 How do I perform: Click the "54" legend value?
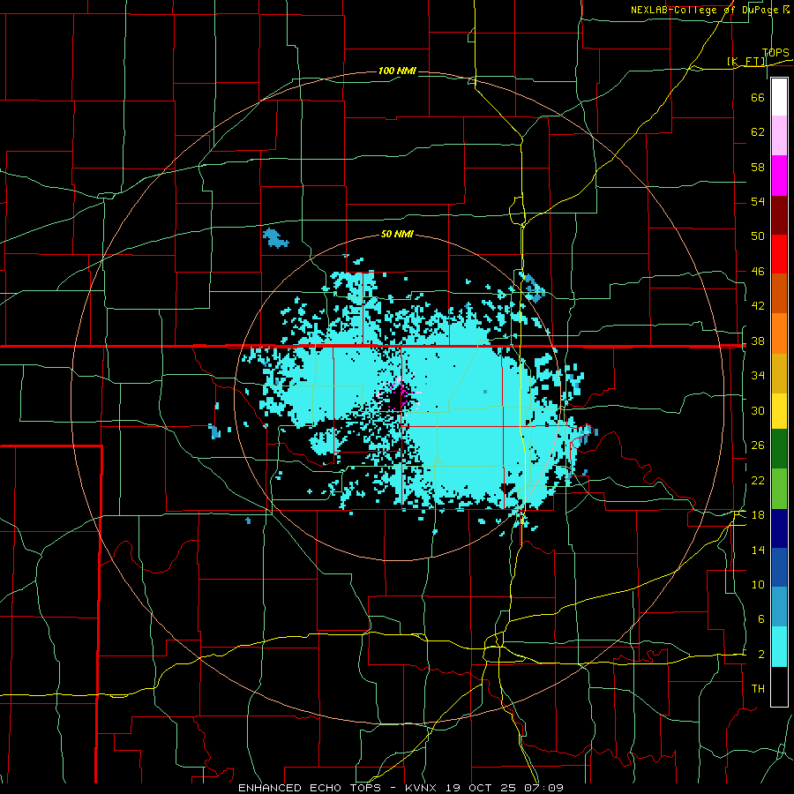(x=758, y=201)
